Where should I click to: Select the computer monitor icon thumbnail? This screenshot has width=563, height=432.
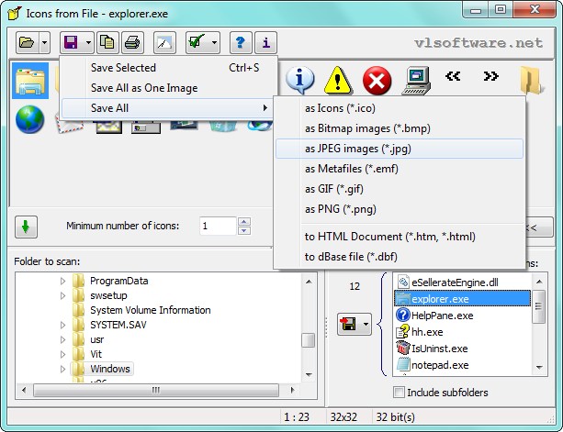(x=416, y=81)
